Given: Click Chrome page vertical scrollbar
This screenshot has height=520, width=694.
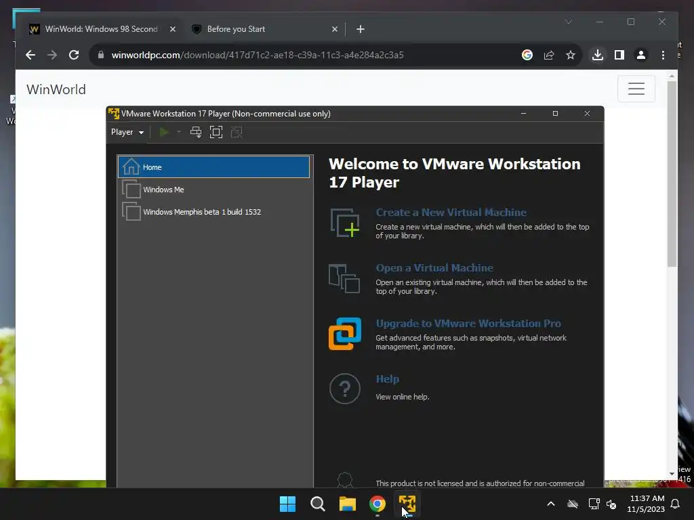Looking at the screenshot, I should click(672, 174).
